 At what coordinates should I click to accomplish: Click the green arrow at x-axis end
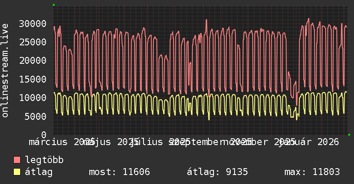[349, 135]
